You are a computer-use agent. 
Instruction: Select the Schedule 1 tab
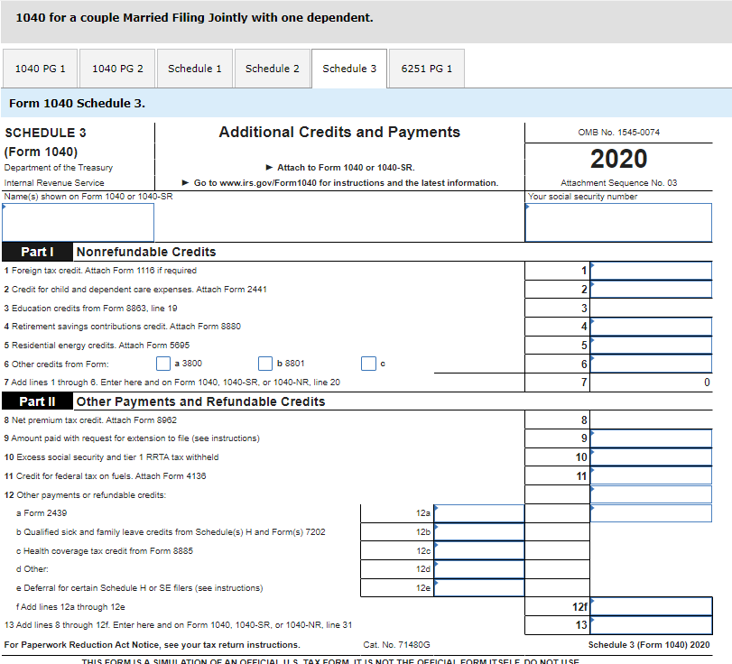pyautogui.click(x=195, y=69)
